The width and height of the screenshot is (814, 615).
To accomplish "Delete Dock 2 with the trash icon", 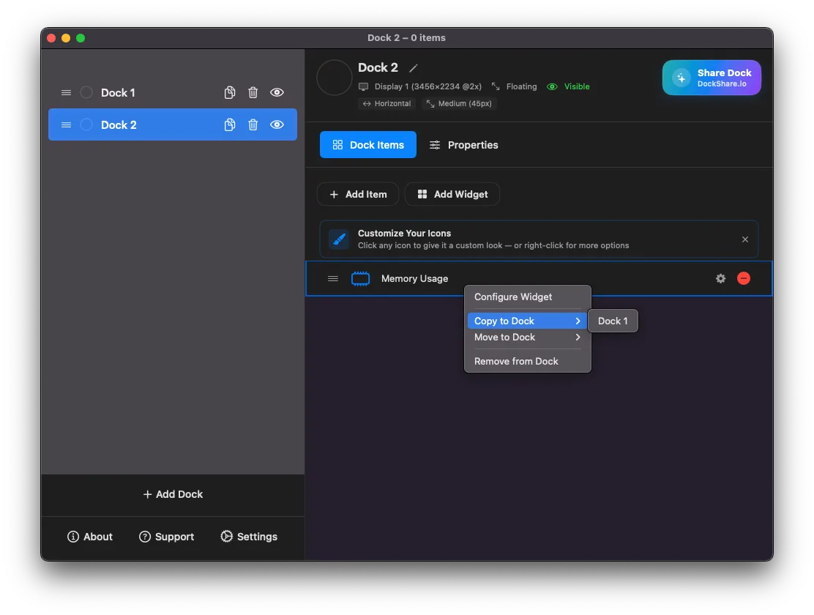I will (253, 124).
